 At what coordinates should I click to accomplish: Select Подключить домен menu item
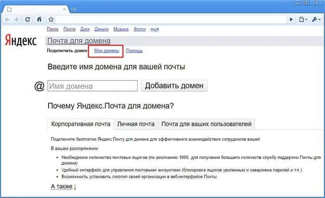point(67,51)
